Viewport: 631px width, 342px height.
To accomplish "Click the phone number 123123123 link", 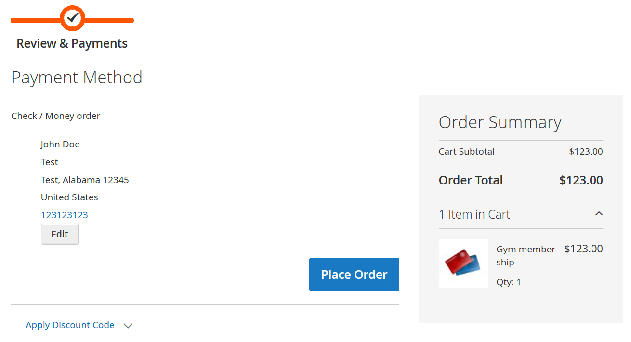I will tap(65, 215).
